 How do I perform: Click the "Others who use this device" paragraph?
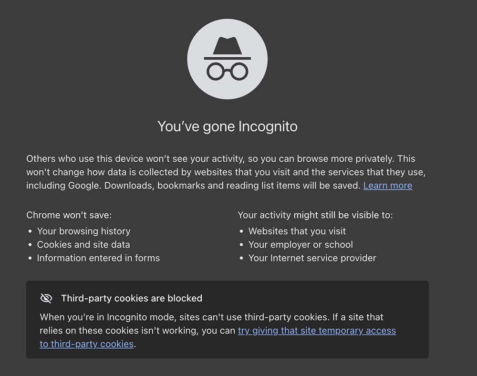(x=210, y=158)
